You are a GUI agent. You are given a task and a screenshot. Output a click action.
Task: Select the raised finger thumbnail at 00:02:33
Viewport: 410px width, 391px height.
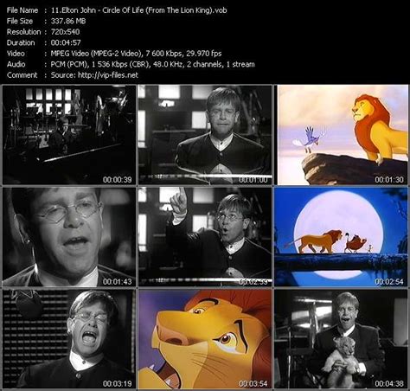click(205, 237)
